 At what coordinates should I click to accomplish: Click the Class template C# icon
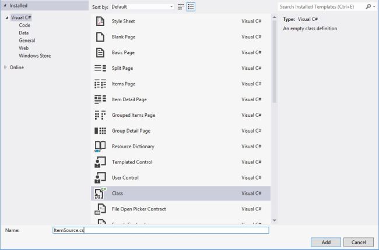(100, 194)
